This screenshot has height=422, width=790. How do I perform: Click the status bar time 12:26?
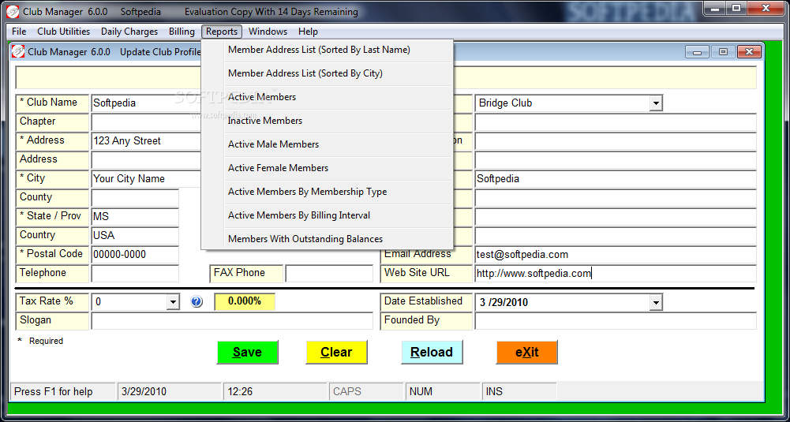(275, 392)
